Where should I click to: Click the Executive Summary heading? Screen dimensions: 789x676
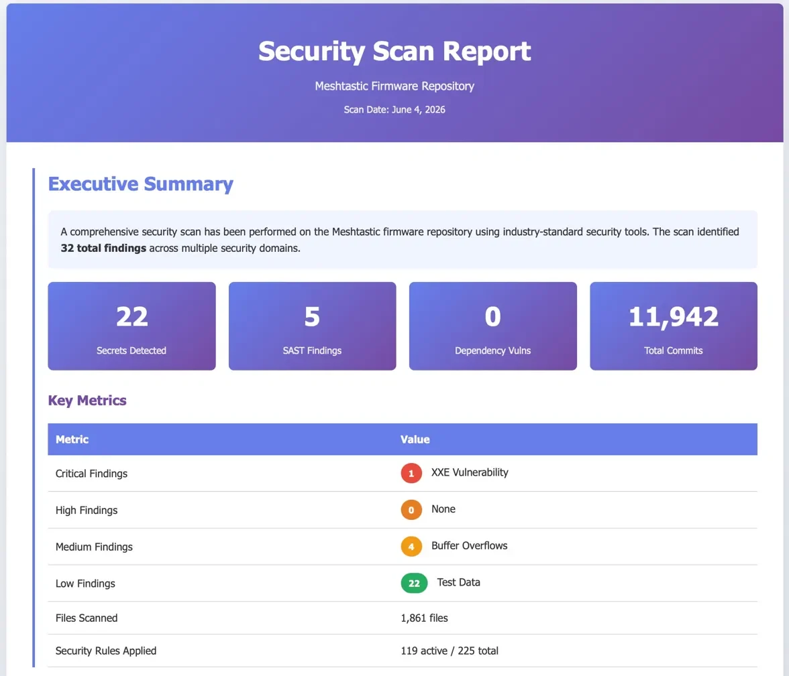[140, 184]
